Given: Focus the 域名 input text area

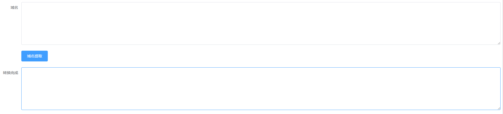Looking at the screenshot, I should pyautogui.click(x=261, y=24).
